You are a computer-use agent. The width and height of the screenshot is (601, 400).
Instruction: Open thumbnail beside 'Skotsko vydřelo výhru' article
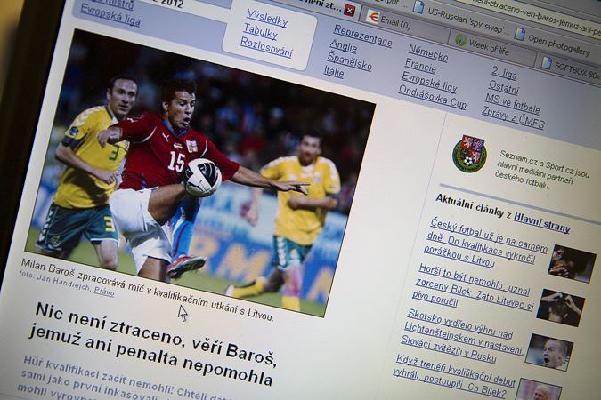(x=549, y=352)
